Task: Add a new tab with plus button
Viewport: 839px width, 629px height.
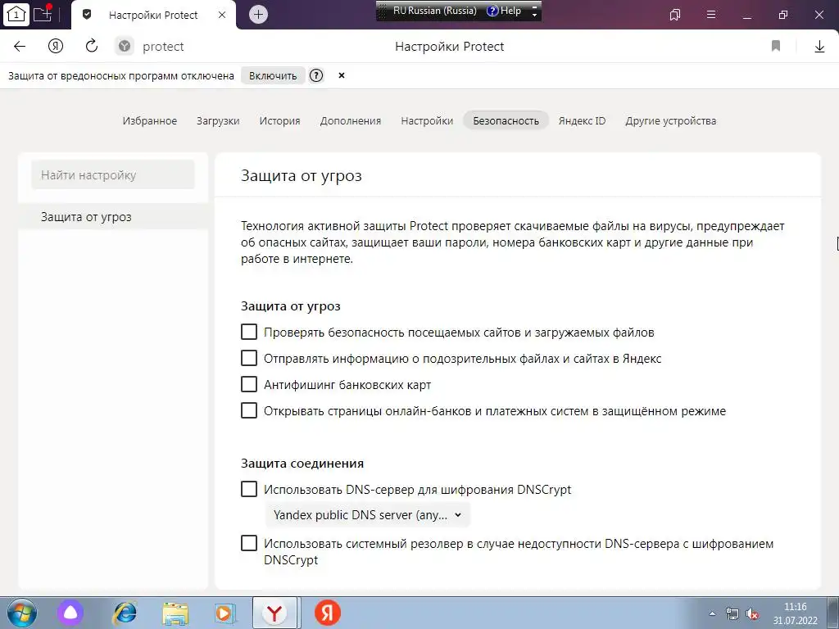Action: click(258, 15)
